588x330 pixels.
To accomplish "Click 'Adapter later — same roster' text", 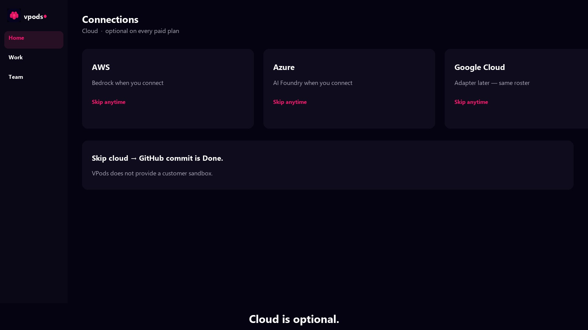I will tap(492, 83).
